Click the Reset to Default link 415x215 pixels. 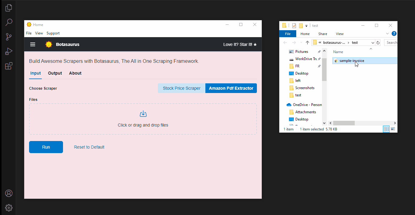tap(89, 147)
